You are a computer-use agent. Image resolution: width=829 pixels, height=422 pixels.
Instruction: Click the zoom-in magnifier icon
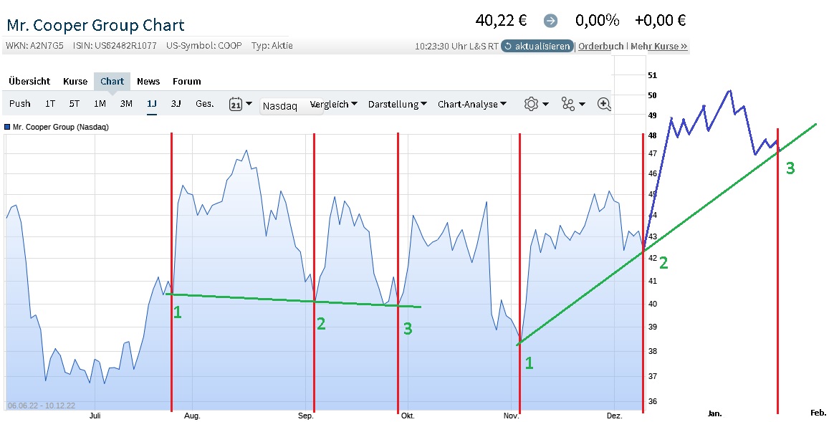604,104
